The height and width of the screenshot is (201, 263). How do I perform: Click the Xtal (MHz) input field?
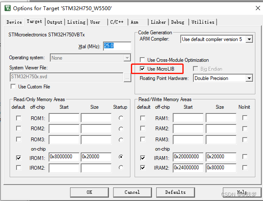117,46
